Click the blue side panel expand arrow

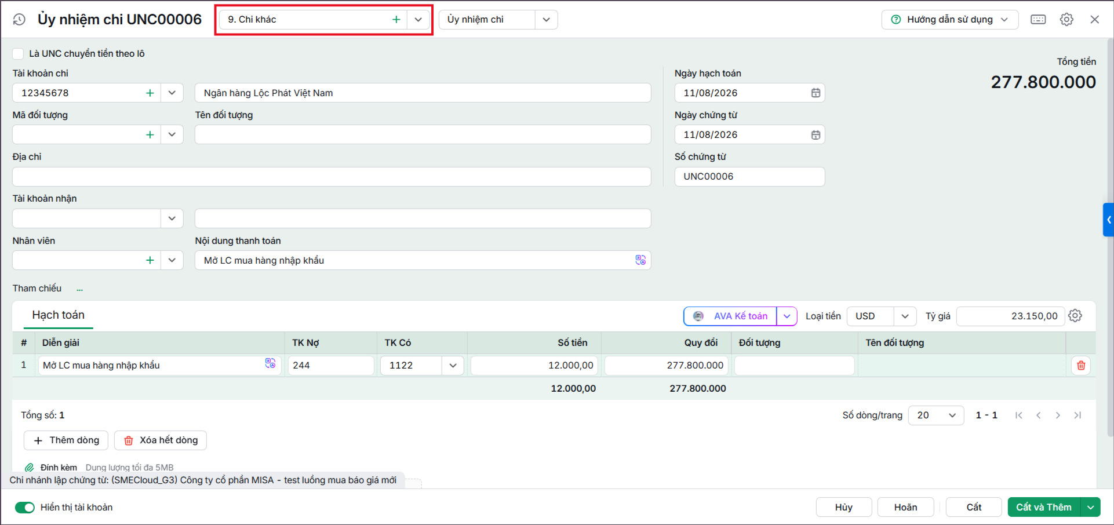pyautogui.click(x=1108, y=220)
